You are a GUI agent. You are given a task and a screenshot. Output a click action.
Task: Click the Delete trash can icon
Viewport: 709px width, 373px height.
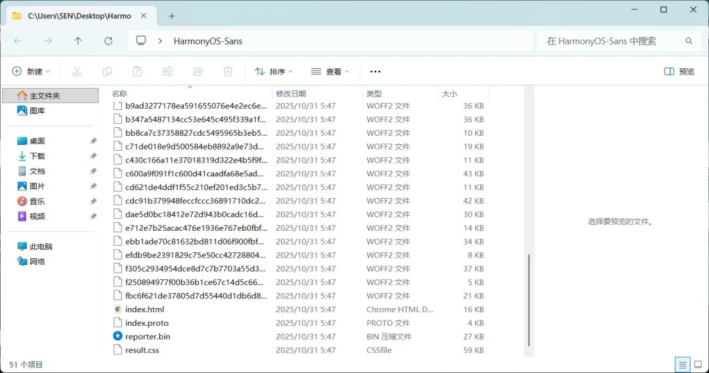[x=228, y=71]
